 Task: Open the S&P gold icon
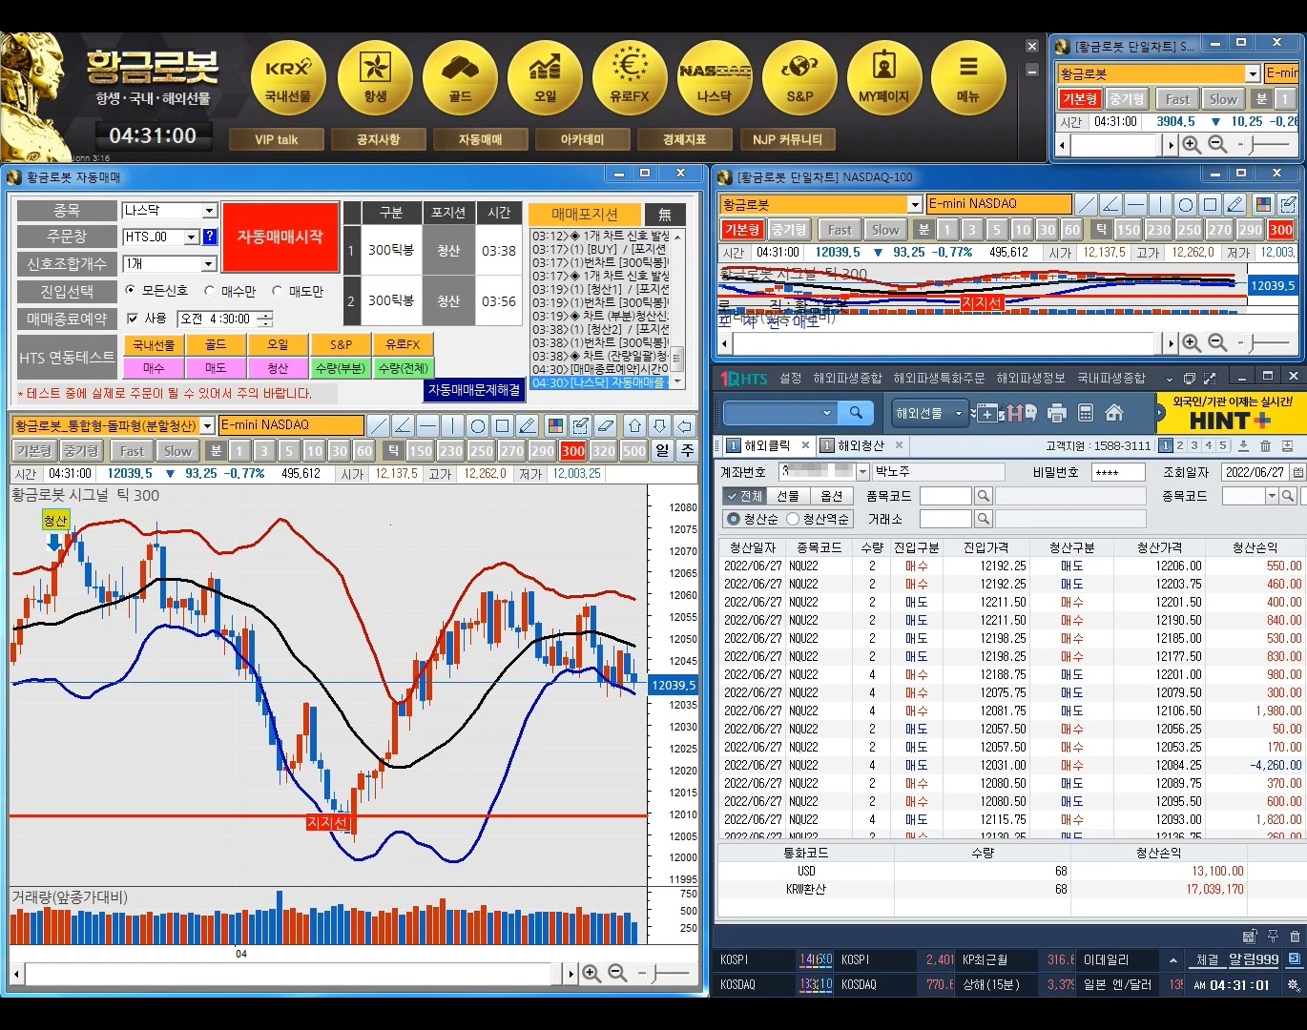point(799,78)
